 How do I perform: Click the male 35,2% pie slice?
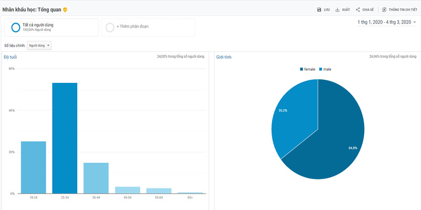click(x=295, y=118)
